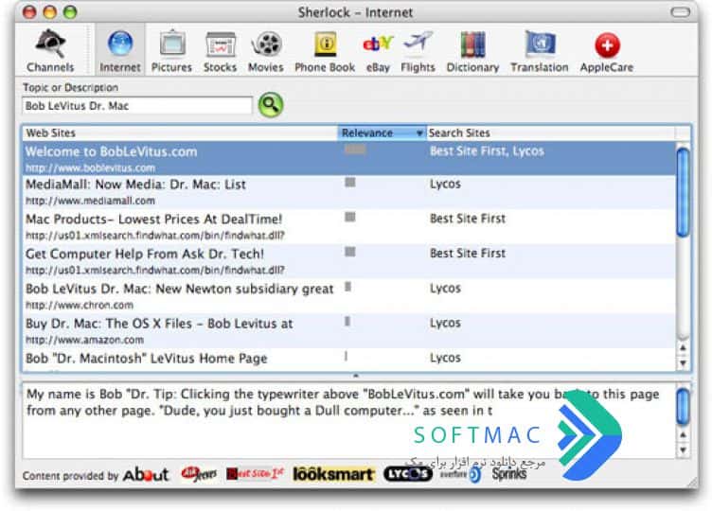Click the Ask Jeeves provider logo

[x=199, y=474]
